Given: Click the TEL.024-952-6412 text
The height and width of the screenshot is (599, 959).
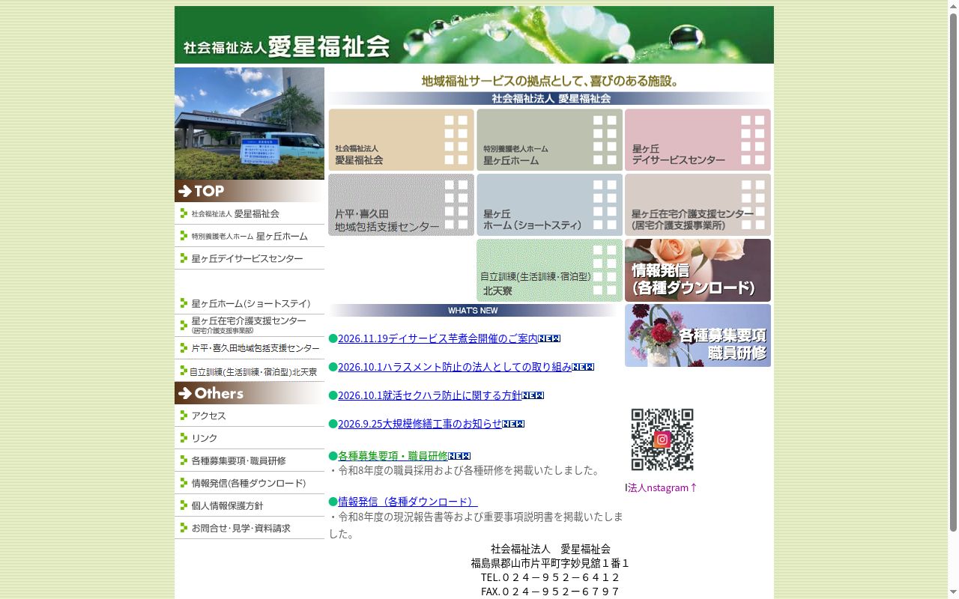Looking at the screenshot, I should click(x=551, y=577).
